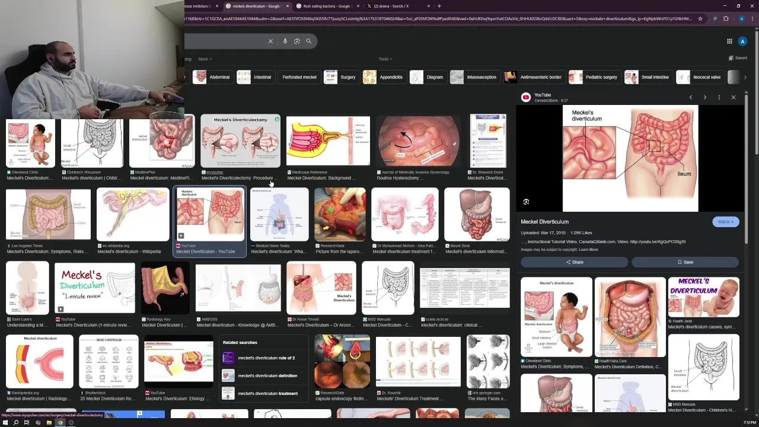Expand the Tools dropdown
This screenshot has height=427, width=759.
385,59
